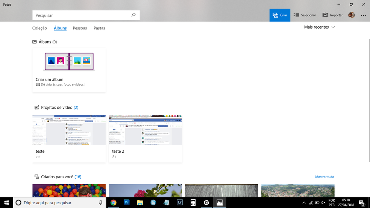
Task: Open the clock showing 05:18
Action: 346,203
